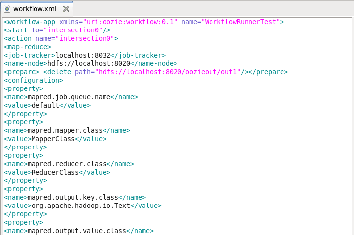Click the action name="intersection0" line
Screen dimensions: 354x235
coord(61,38)
